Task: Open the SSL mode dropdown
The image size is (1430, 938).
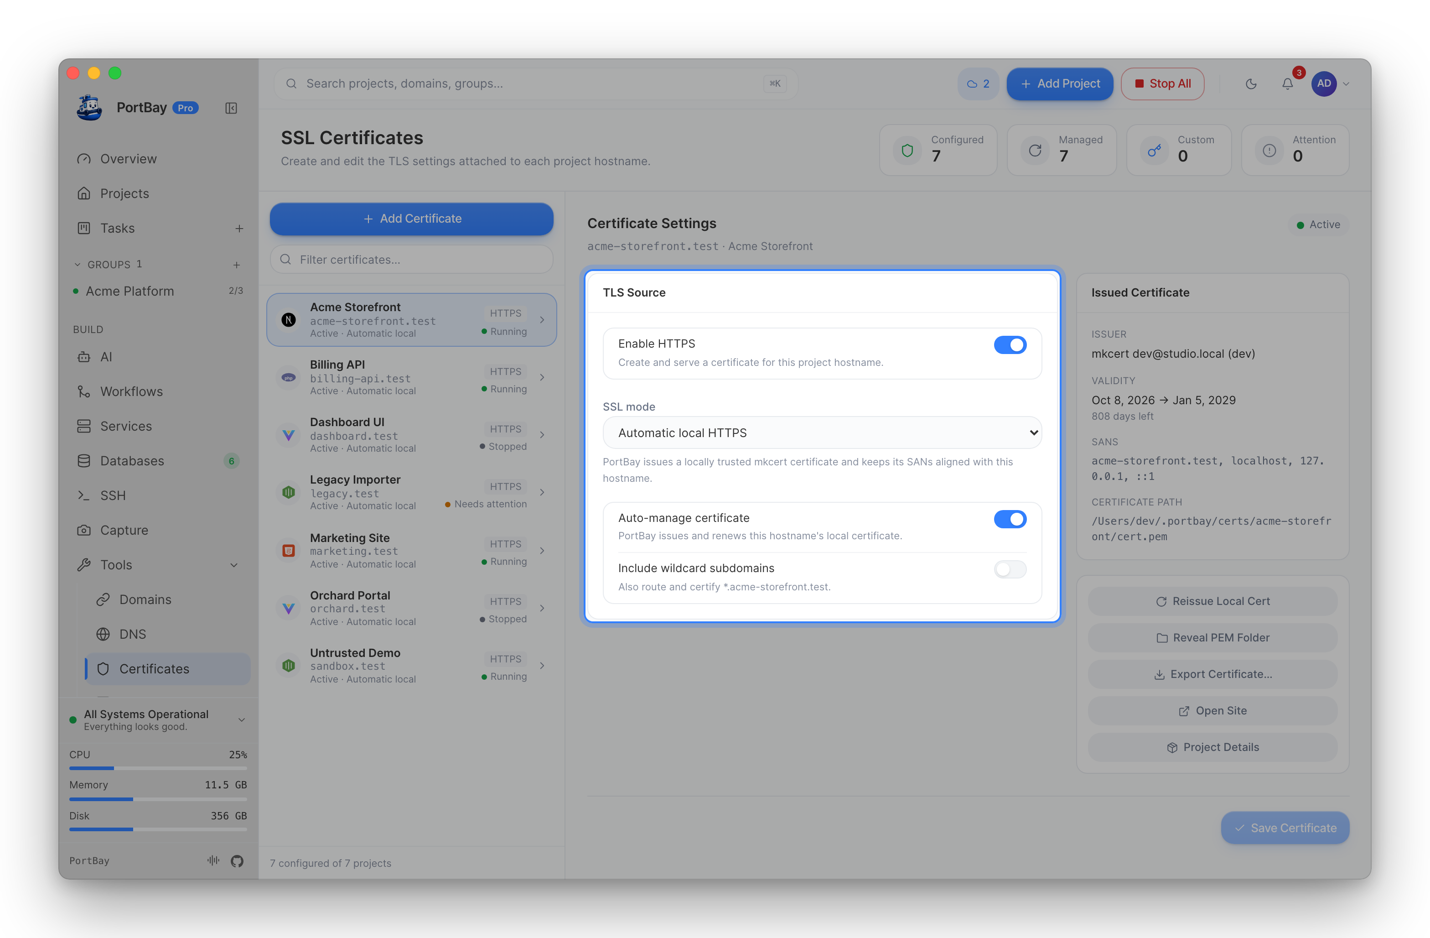Action: coord(822,433)
